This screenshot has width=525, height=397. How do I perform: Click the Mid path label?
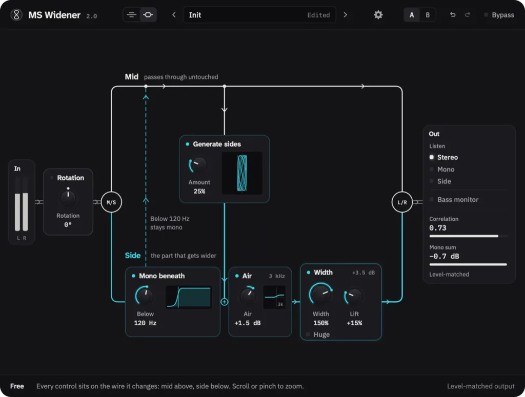tap(132, 77)
